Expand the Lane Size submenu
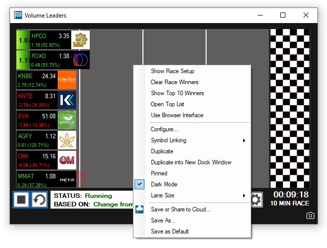The height and width of the screenshot is (248, 327). [162, 195]
